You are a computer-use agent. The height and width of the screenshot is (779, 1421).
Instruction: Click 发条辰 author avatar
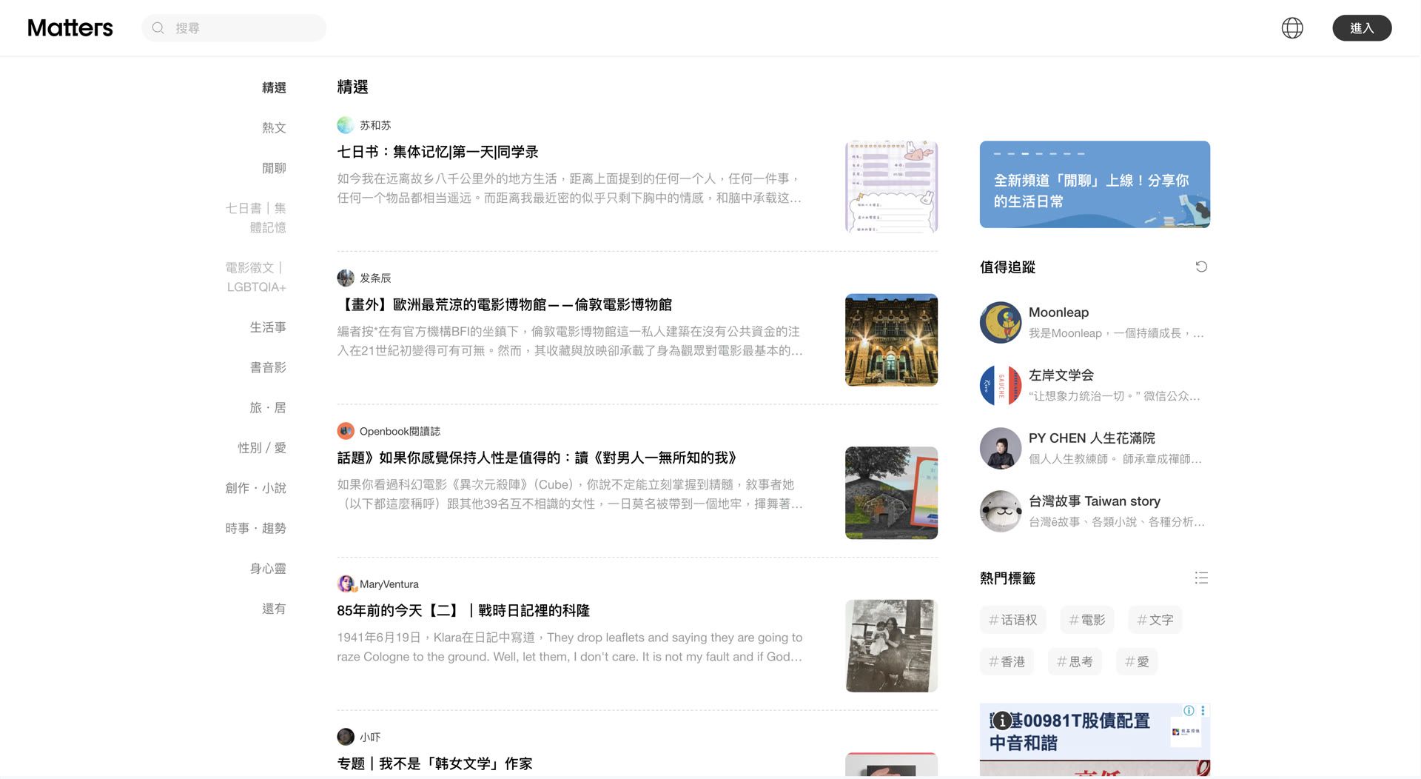(346, 278)
